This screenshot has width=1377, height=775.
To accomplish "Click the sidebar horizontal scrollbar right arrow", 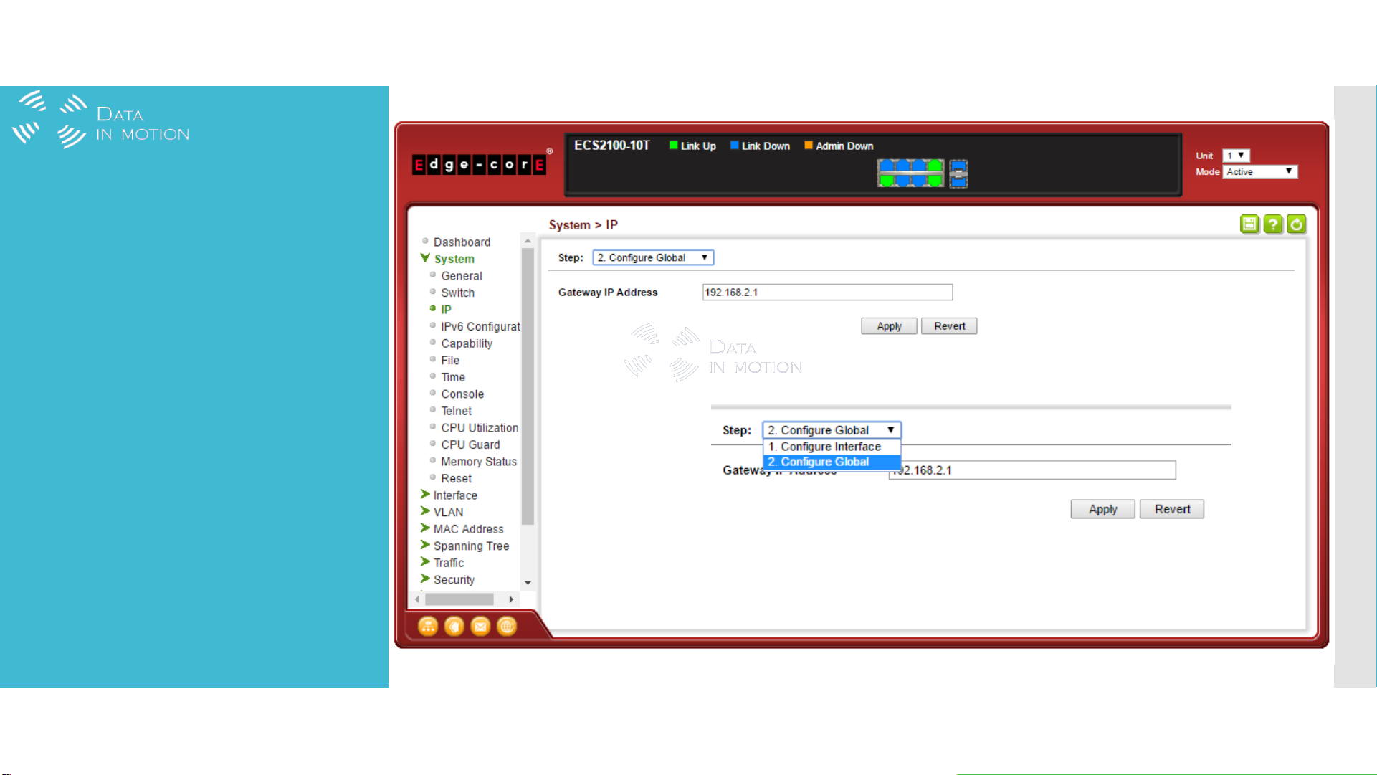I will coord(511,599).
